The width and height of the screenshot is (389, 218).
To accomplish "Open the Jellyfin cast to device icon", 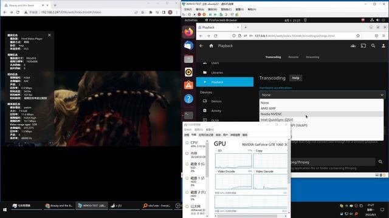I will coord(363,46).
